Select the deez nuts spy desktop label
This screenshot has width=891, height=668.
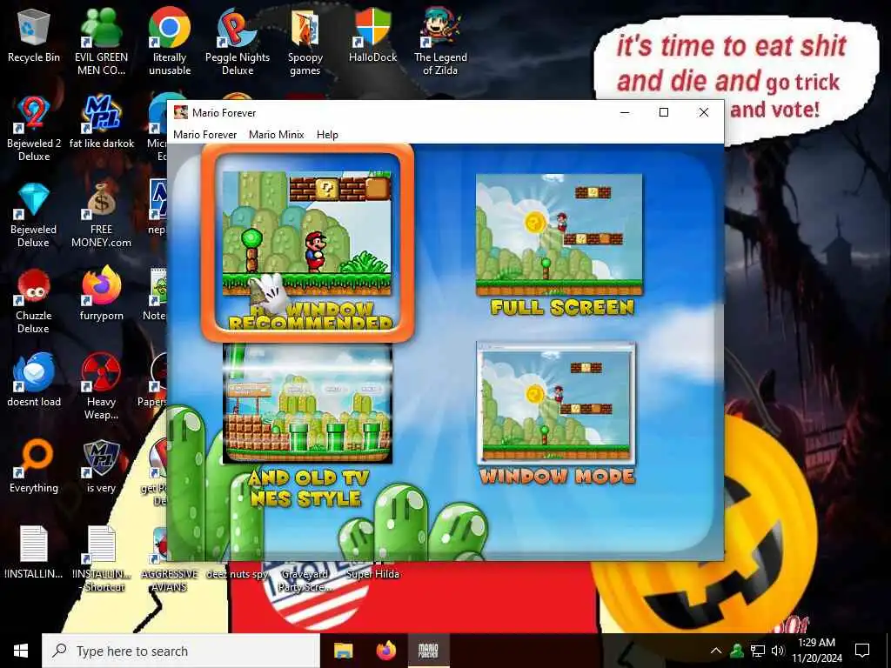(237, 574)
